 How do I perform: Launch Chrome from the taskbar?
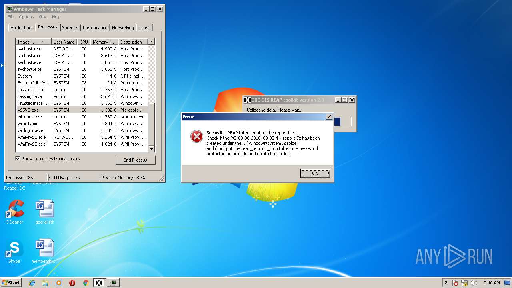click(x=86, y=283)
